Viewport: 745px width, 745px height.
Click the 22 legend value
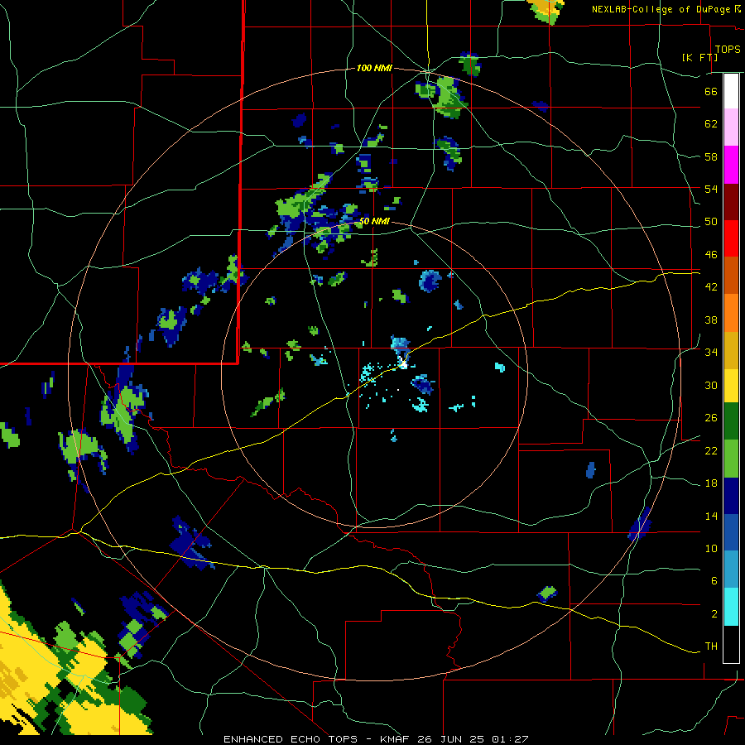tap(711, 450)
